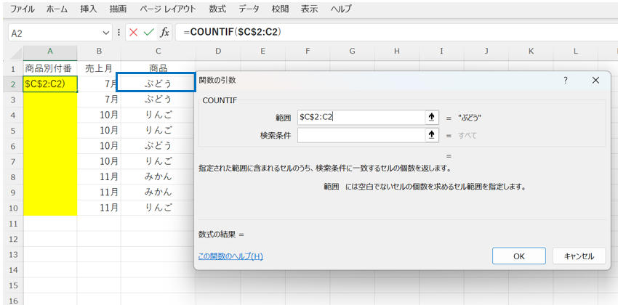
Task: Click the green enter checkmark in formula bar
Action: (x=149, y=33)
